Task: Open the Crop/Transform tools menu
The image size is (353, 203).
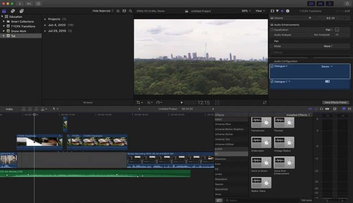Action: coord(139,103)
